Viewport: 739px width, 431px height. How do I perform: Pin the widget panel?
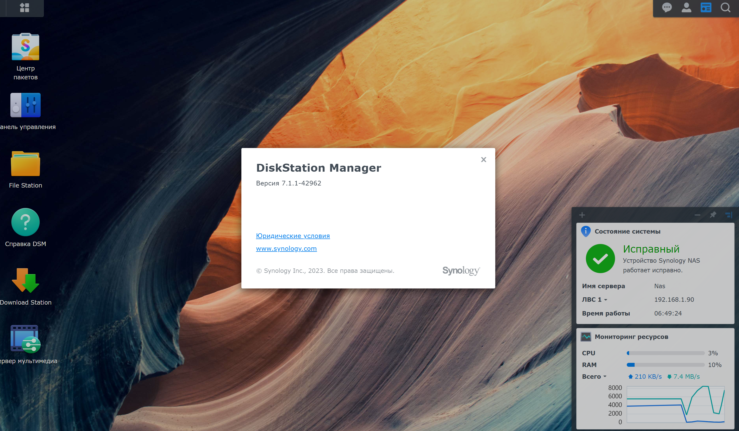point(713,215)
